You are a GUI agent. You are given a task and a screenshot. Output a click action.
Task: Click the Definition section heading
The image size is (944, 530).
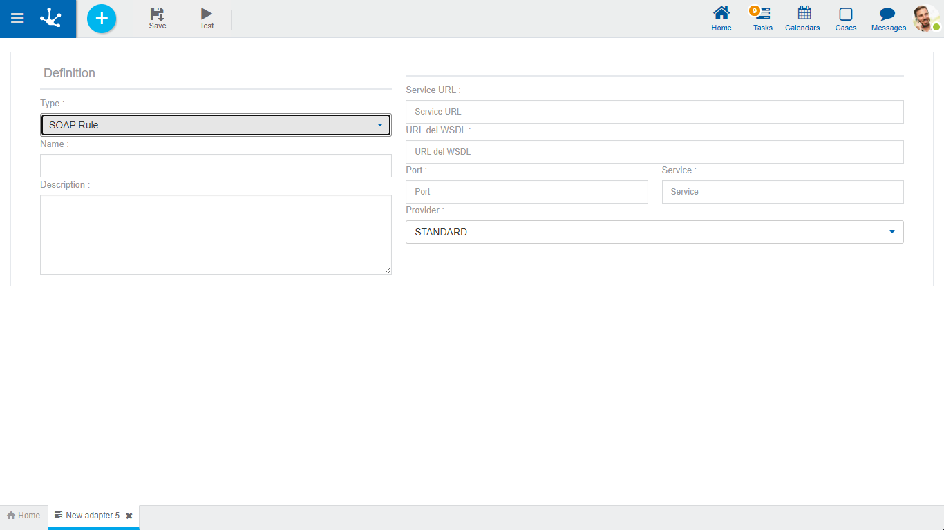[x=69, y=73]
